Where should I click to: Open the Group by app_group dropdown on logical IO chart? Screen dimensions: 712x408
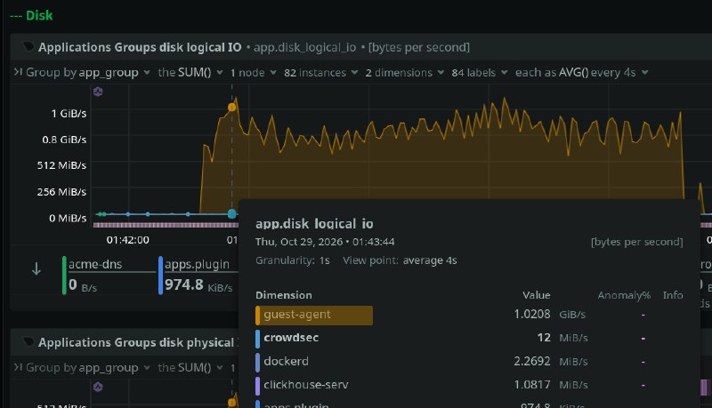tap(82, 73)
